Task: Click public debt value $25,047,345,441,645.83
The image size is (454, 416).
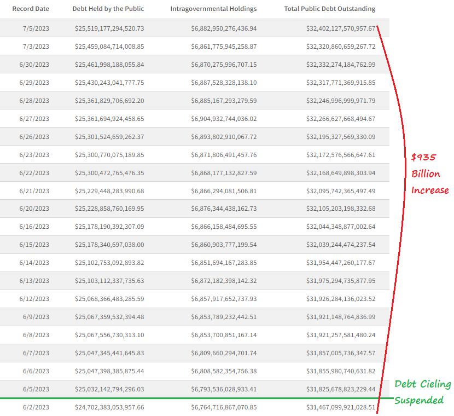Action: 109,353
